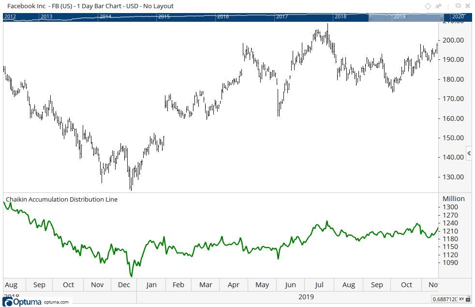Jump to 2020 in the overview timeline
Image resolution: width=475 pixels, height=307 pixels.
point(458,16)
